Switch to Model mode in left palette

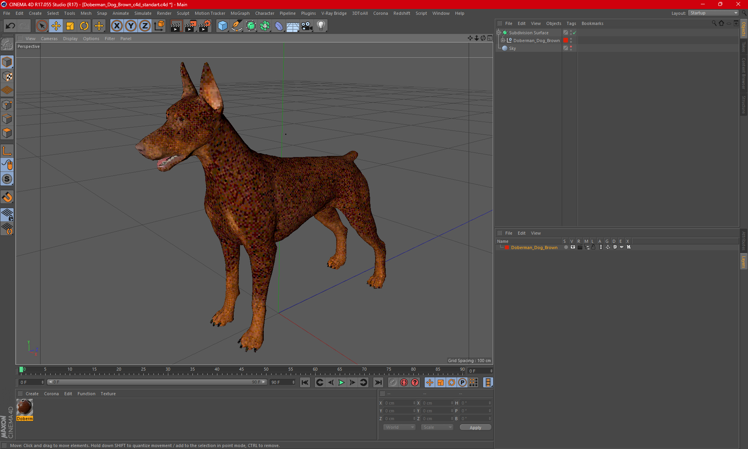click(x=7, y=62)
